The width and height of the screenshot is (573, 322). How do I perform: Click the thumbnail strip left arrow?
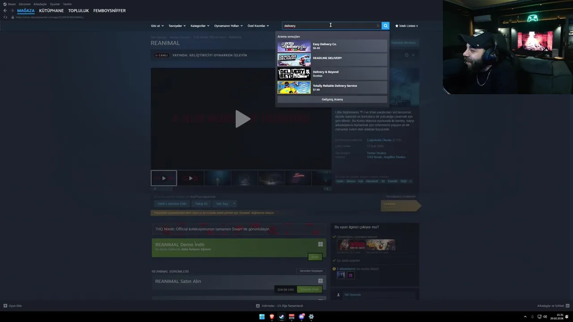coord(155,189)
